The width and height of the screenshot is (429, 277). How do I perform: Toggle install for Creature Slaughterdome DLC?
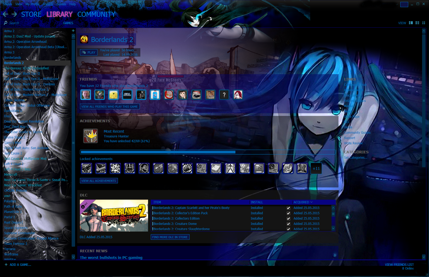(x=288, y=229)
